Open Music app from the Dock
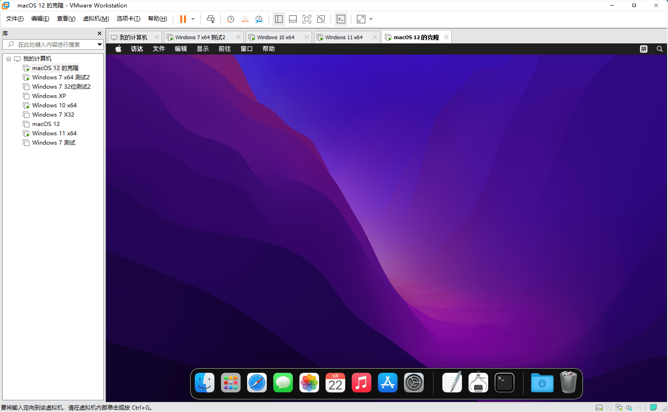Image resolution: width=668 pixels, height=412 pixels. pyautogui.click(x=362, y=383)
